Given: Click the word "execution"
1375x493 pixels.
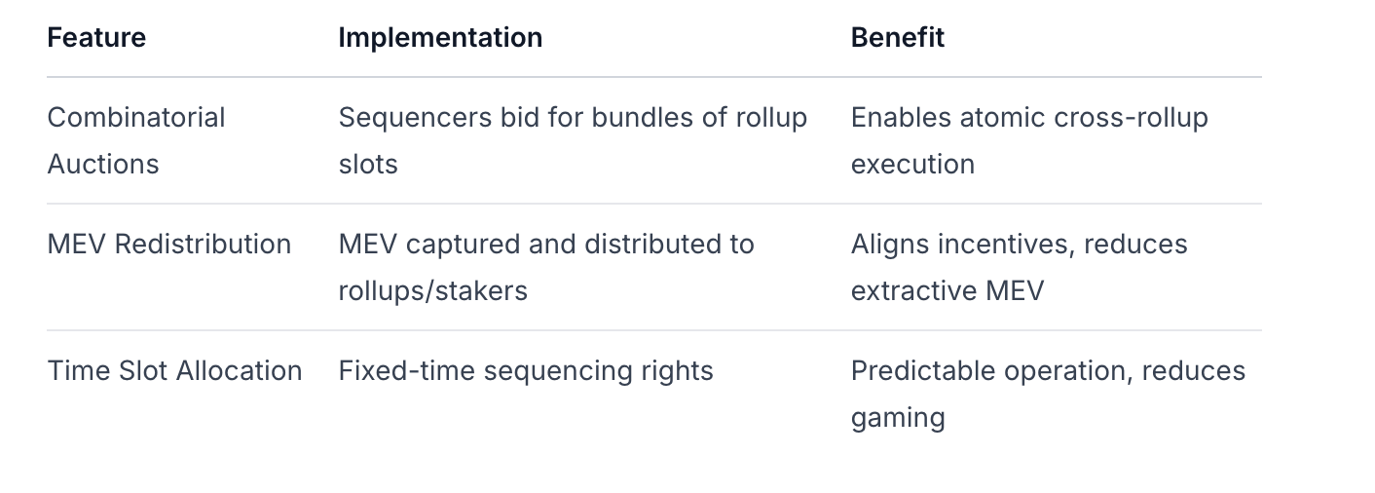Looking at the screenshot, I should click(x=912, y=164).
